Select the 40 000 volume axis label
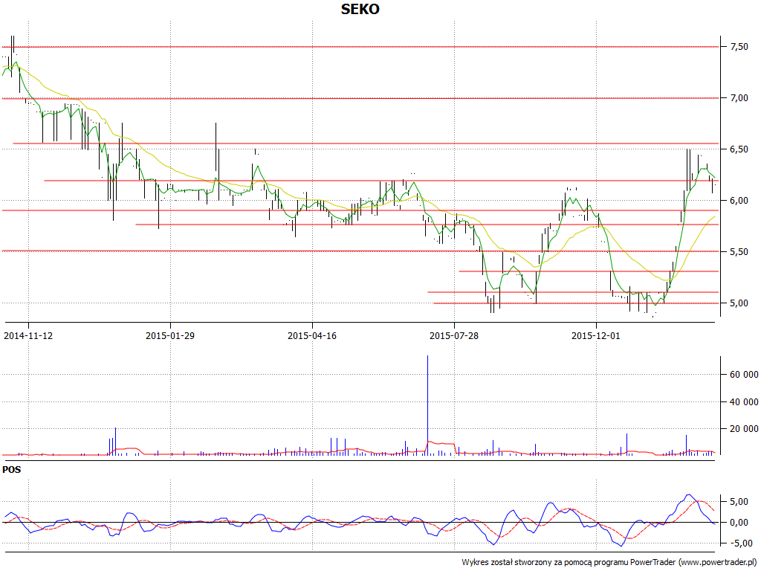The width and height of the screenshot is (761, 571). pos(744,401)
